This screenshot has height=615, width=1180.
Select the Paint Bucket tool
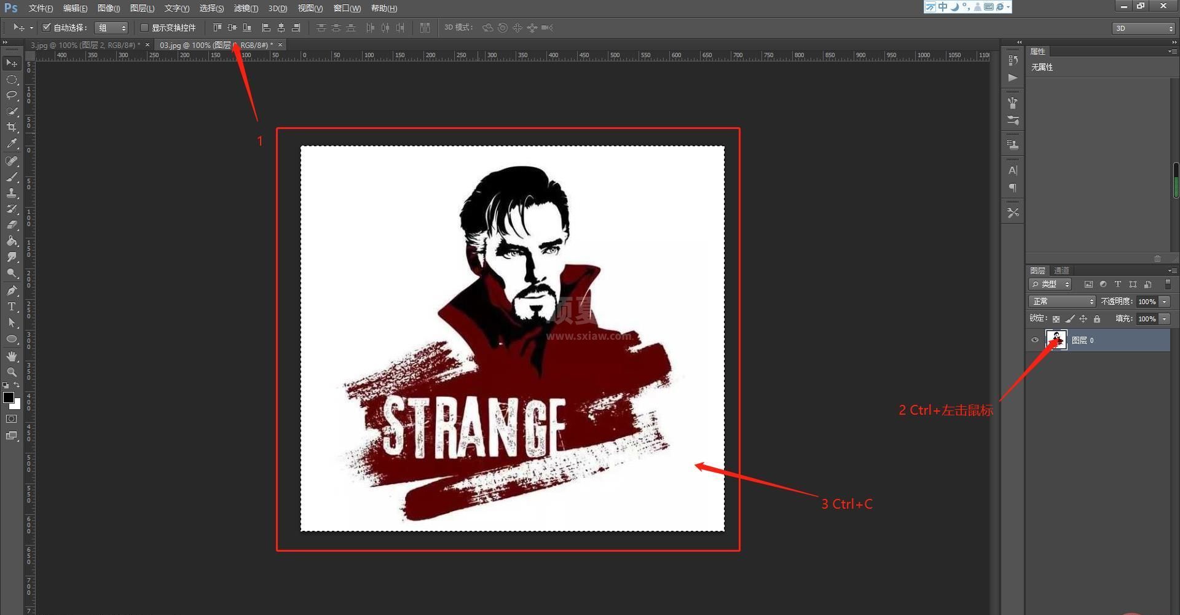[x=12, y=241]
